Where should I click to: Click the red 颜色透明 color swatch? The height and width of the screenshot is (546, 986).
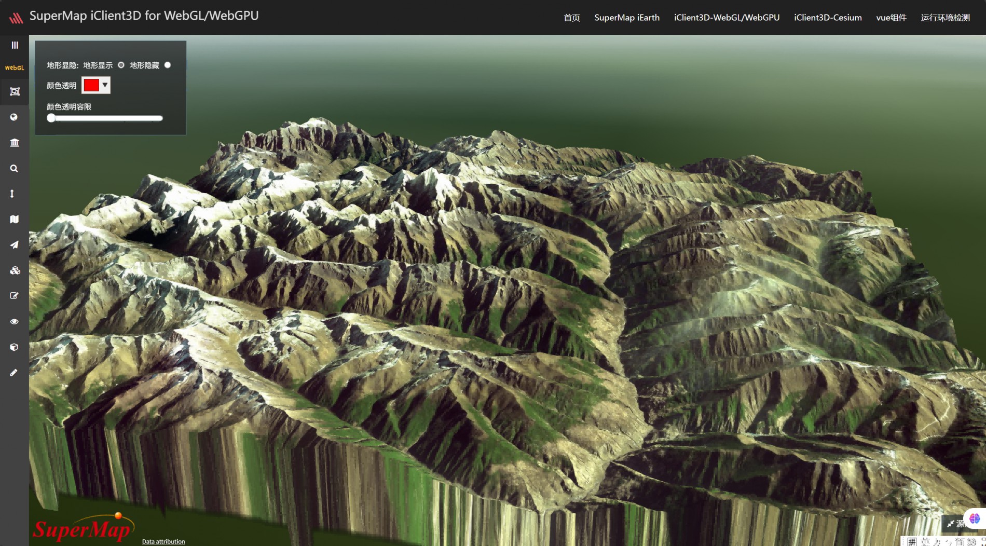pyautogui.click(x=91, y=85)
